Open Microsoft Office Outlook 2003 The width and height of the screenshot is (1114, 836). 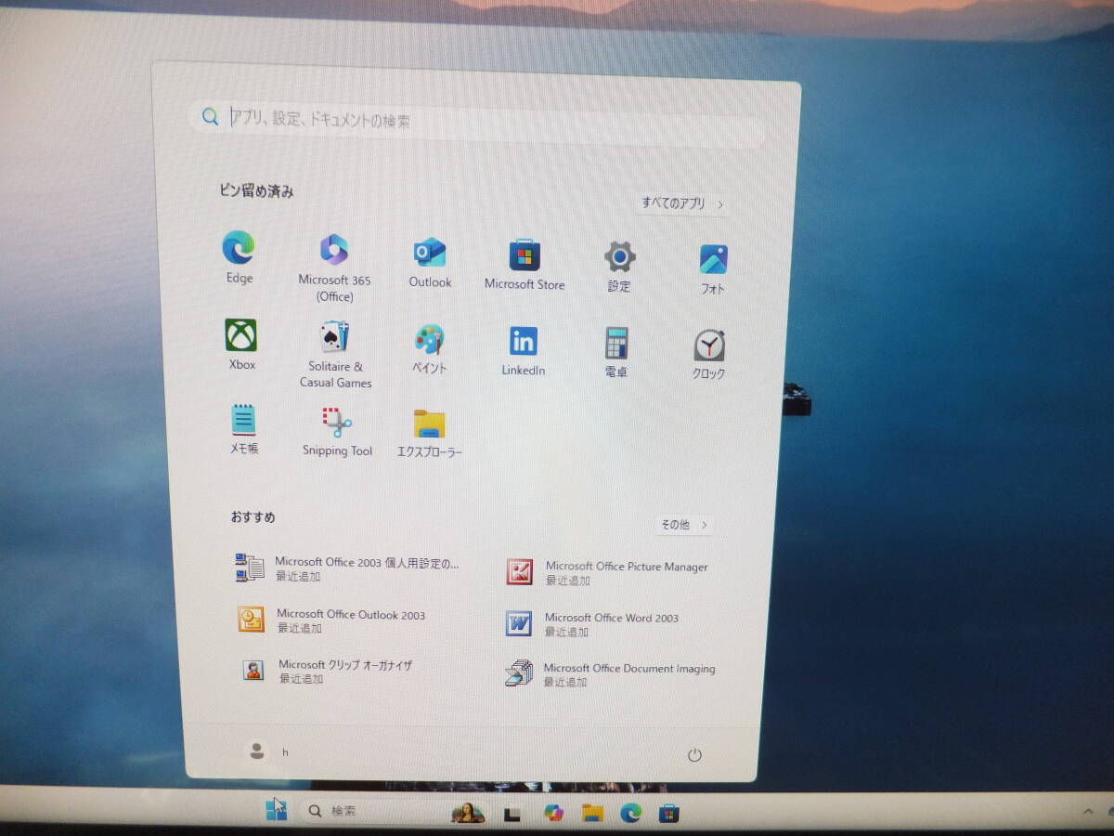pos(332,620)
